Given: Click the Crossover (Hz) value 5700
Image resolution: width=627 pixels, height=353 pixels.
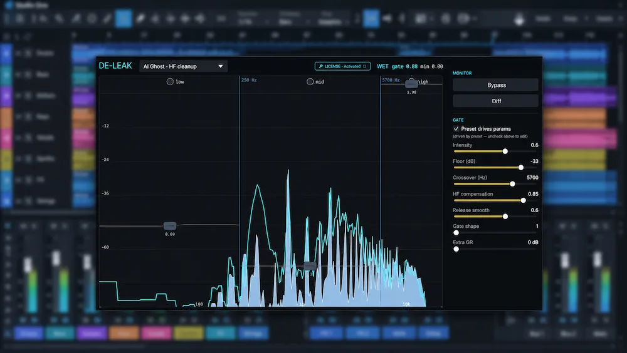Looking at the screenshot, I should [532, 178].
